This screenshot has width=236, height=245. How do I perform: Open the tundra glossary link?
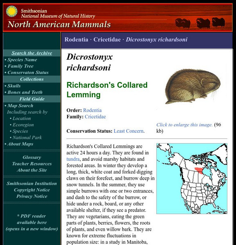(73, 159)
